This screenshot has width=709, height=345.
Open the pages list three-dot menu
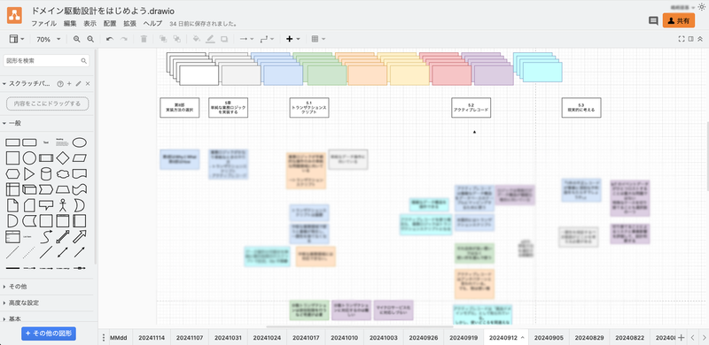click(104, 337)
